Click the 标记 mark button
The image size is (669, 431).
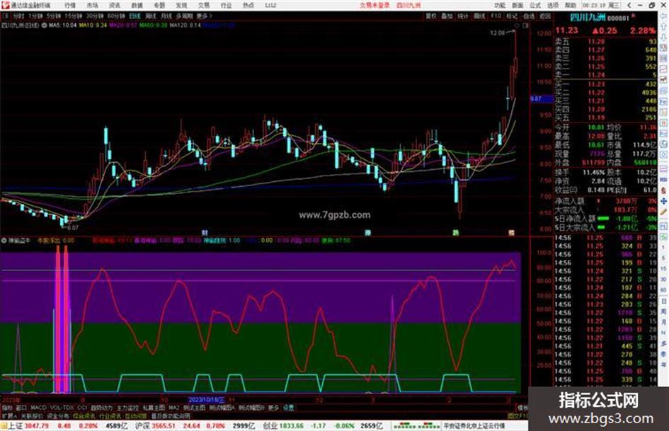(512, 16)
